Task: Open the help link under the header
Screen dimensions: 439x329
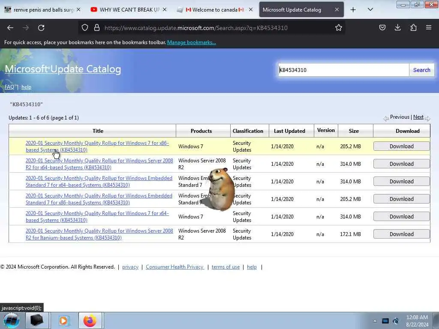Action: [x=26, y=87]
